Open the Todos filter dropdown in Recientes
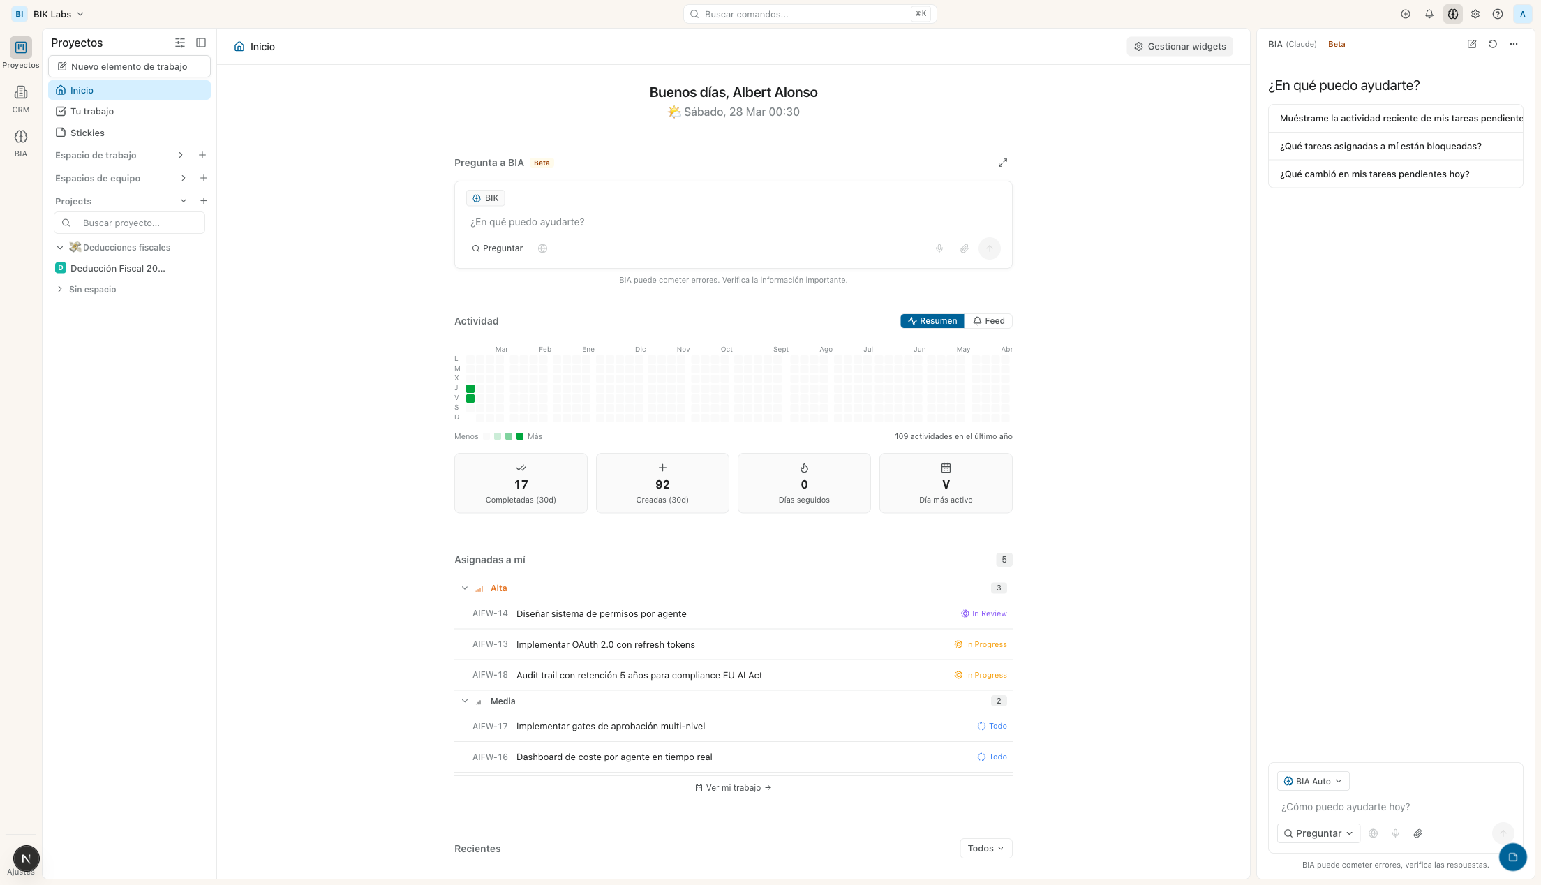The height and width of the screenshot is (885, 1541). (985, 849)
